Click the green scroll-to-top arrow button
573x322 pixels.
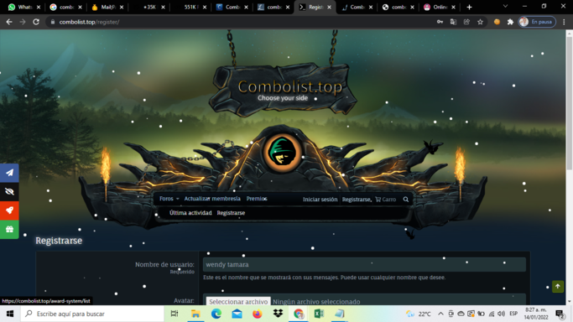(x=558, y=287)
